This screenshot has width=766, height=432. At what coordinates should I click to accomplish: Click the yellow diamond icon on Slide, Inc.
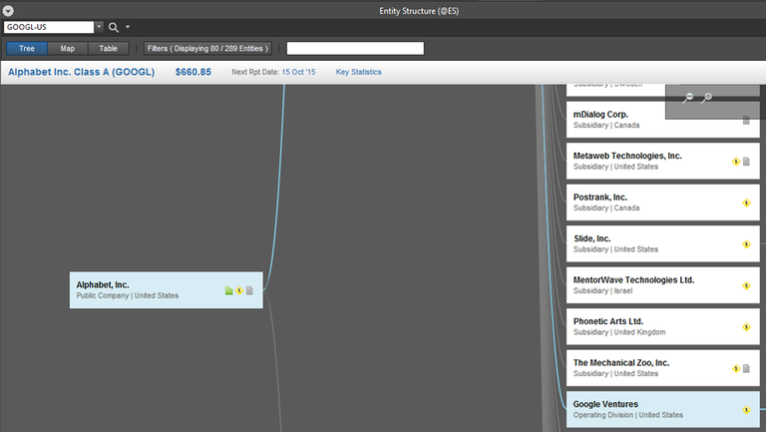click(x=746, y=244)
